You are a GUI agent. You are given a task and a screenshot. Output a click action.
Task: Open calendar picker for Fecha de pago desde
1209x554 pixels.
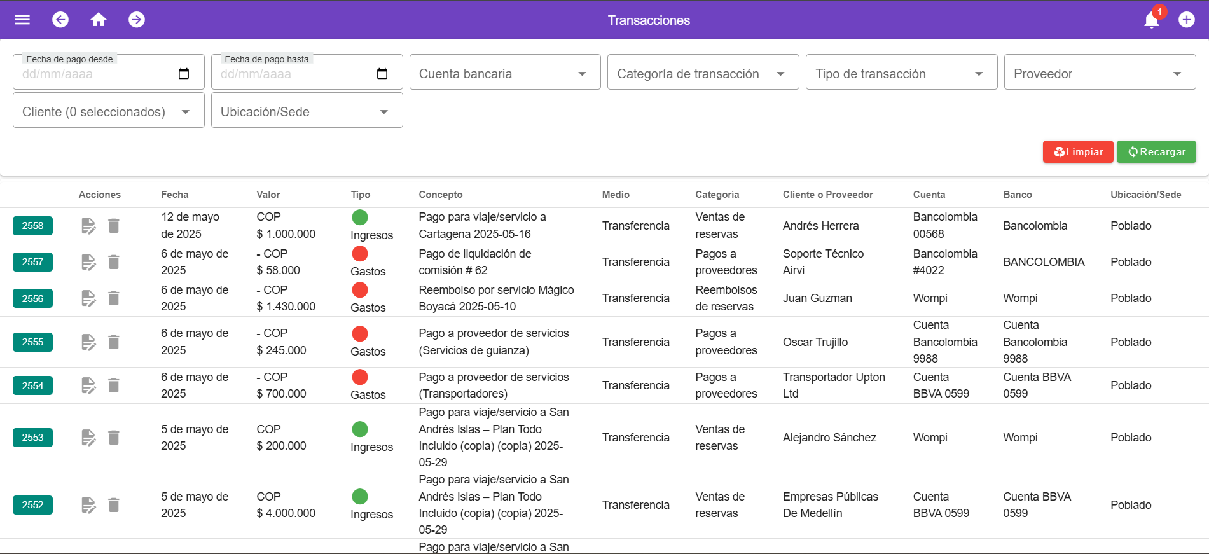pos(184,74)
